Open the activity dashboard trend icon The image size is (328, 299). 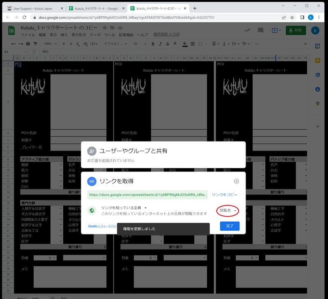[248, 30]
